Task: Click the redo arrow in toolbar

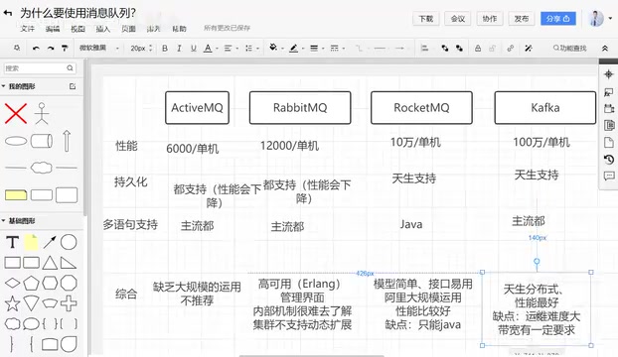Action: 51,48
